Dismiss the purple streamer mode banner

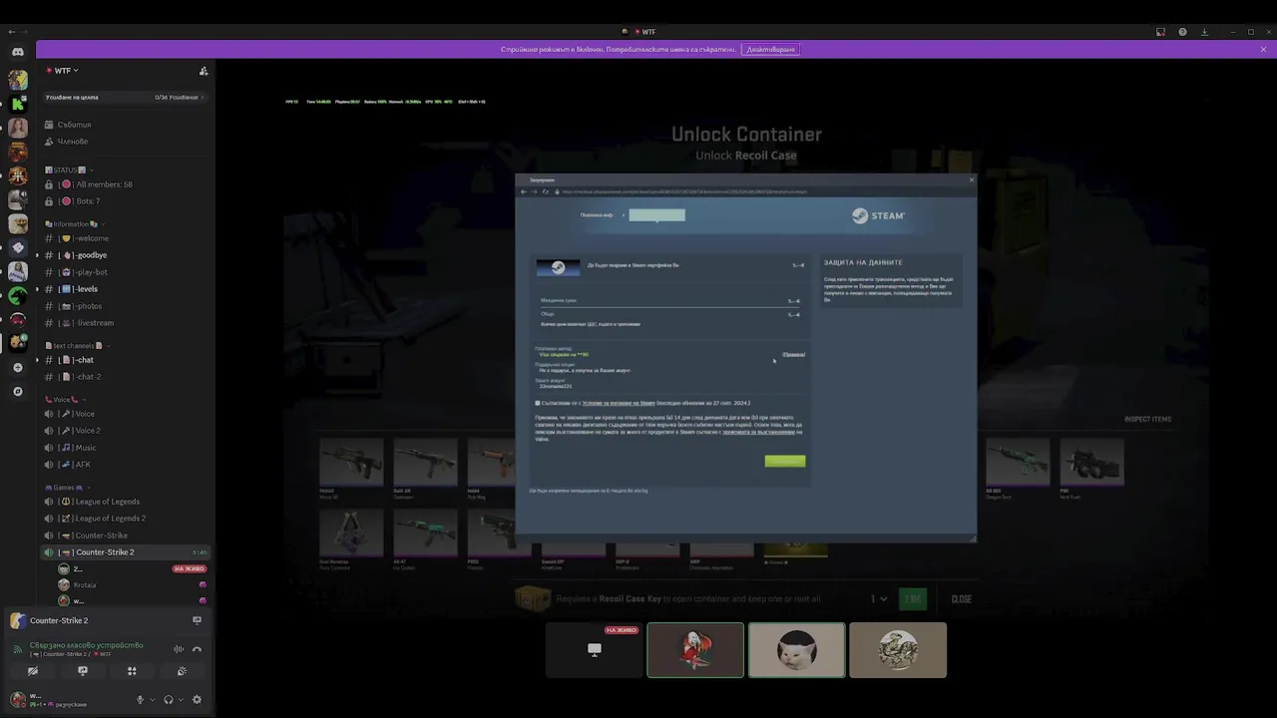pos(1263,49)
